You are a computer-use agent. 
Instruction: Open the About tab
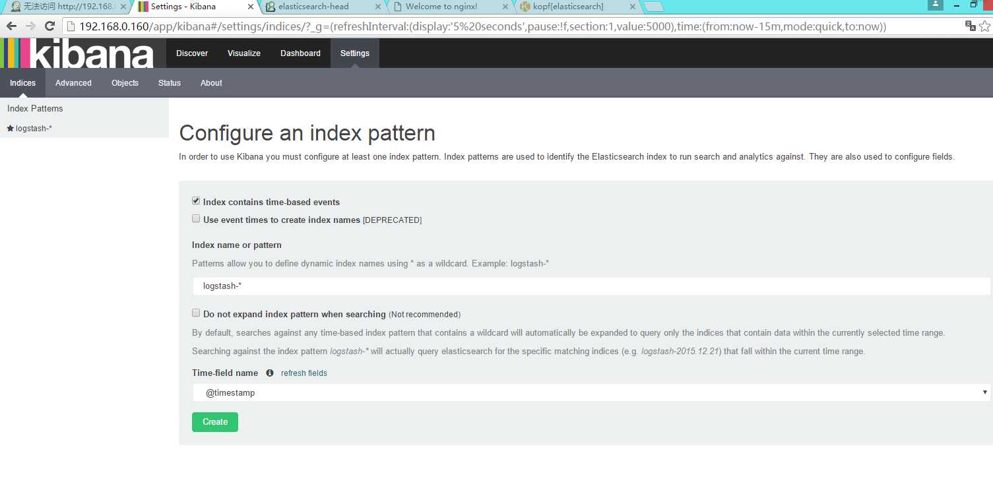(211, 83)
